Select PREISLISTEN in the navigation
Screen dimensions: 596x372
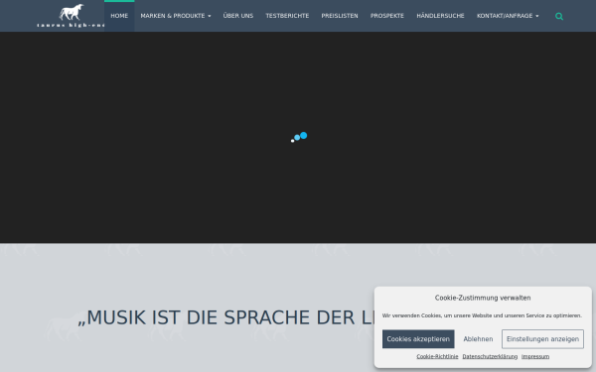(x=340, y=16)
